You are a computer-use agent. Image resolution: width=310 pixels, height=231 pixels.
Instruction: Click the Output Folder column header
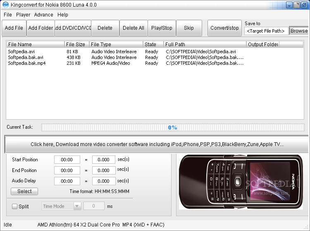pos(263,45)
